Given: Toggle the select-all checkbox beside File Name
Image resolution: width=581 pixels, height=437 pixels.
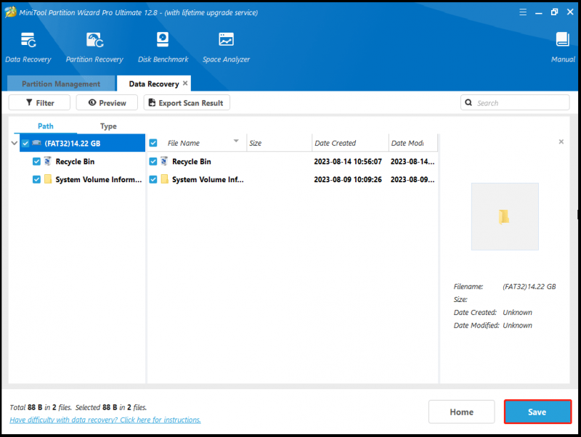Looking at the screenshot, I should (x=153, y=143).
